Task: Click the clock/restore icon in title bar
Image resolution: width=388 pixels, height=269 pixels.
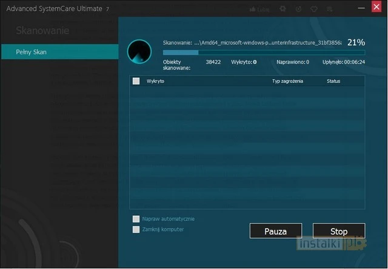Action: click(x=298, y=10)
